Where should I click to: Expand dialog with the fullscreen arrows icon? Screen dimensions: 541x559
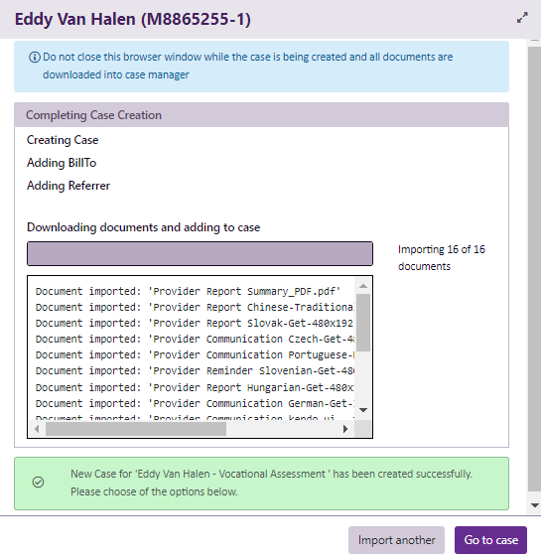[522, 18]
